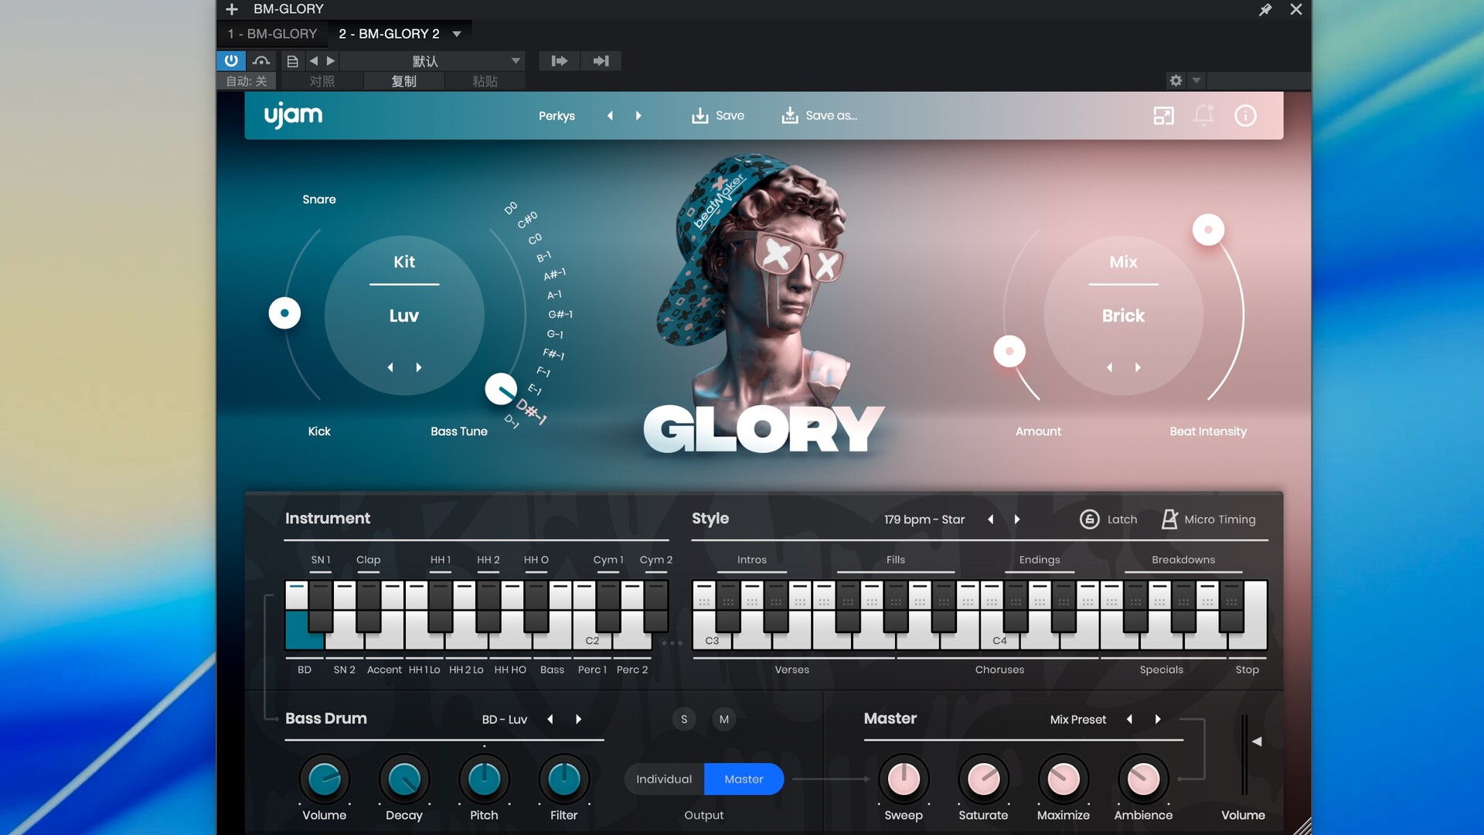Switch to the 1 - BM-GLORY tab
Image resolution: width=1484 pixels, height=835 pixels.
click(x=272, y=34)
